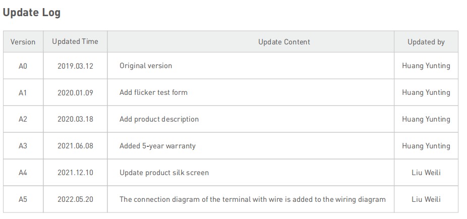Select Liu Weili in the A4 row
The height and width of the screenshot is (219, 467).
(426, 173)
